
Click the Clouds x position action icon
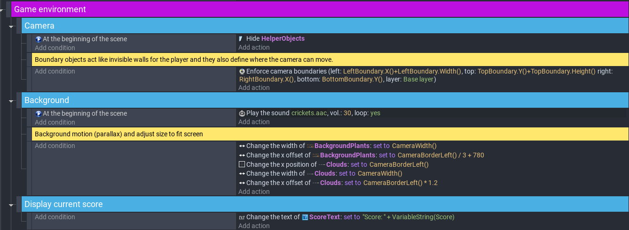(x=242, y=164)
